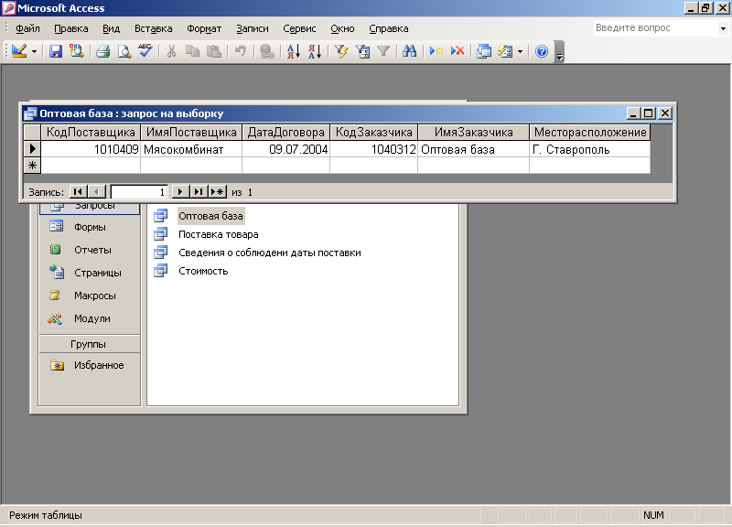Click the cell Г. Ставрополь
This screenshot has height=527, width=732.
pos(590,149)
